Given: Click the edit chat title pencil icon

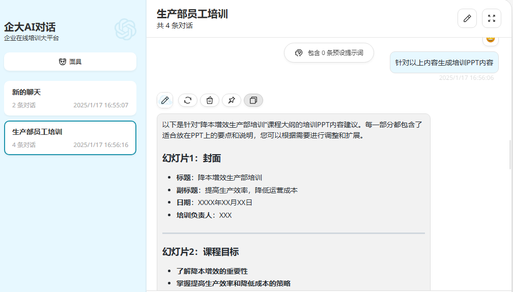Looking at the screenshot, I should 467,18.
